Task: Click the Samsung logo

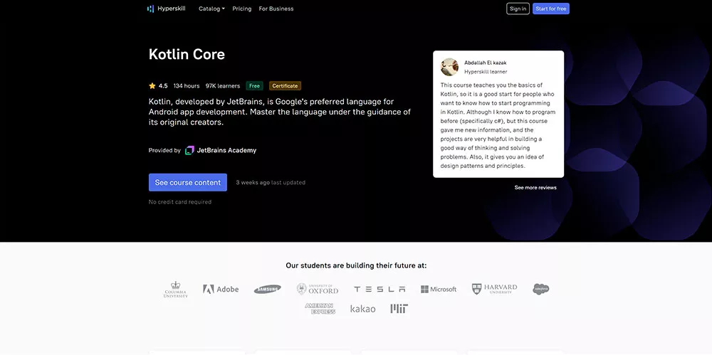Action: pyautogui.click(x=268, y=289)
